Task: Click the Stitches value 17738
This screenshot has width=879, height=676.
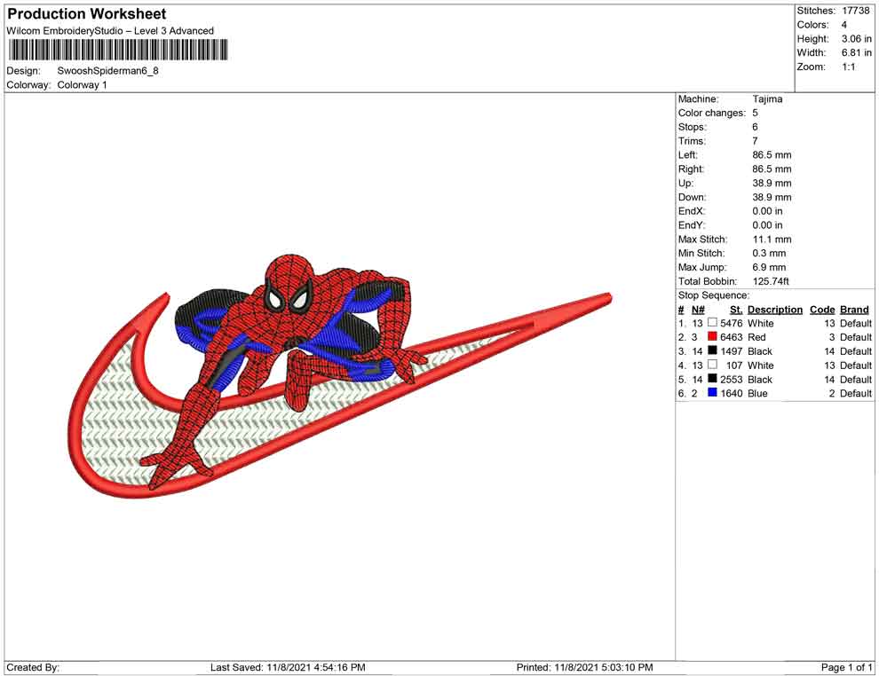Action: tap(855, 11)
